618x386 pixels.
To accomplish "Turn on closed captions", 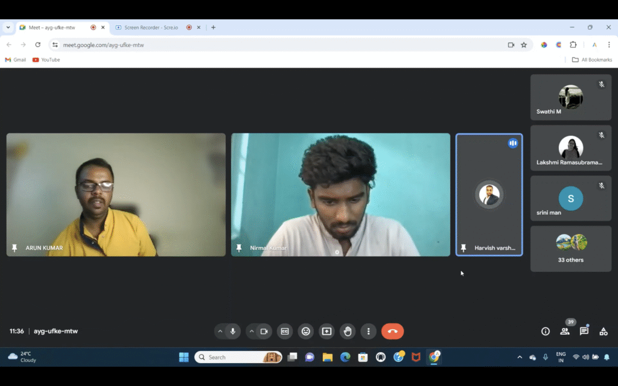I will [x=285, y=331].
